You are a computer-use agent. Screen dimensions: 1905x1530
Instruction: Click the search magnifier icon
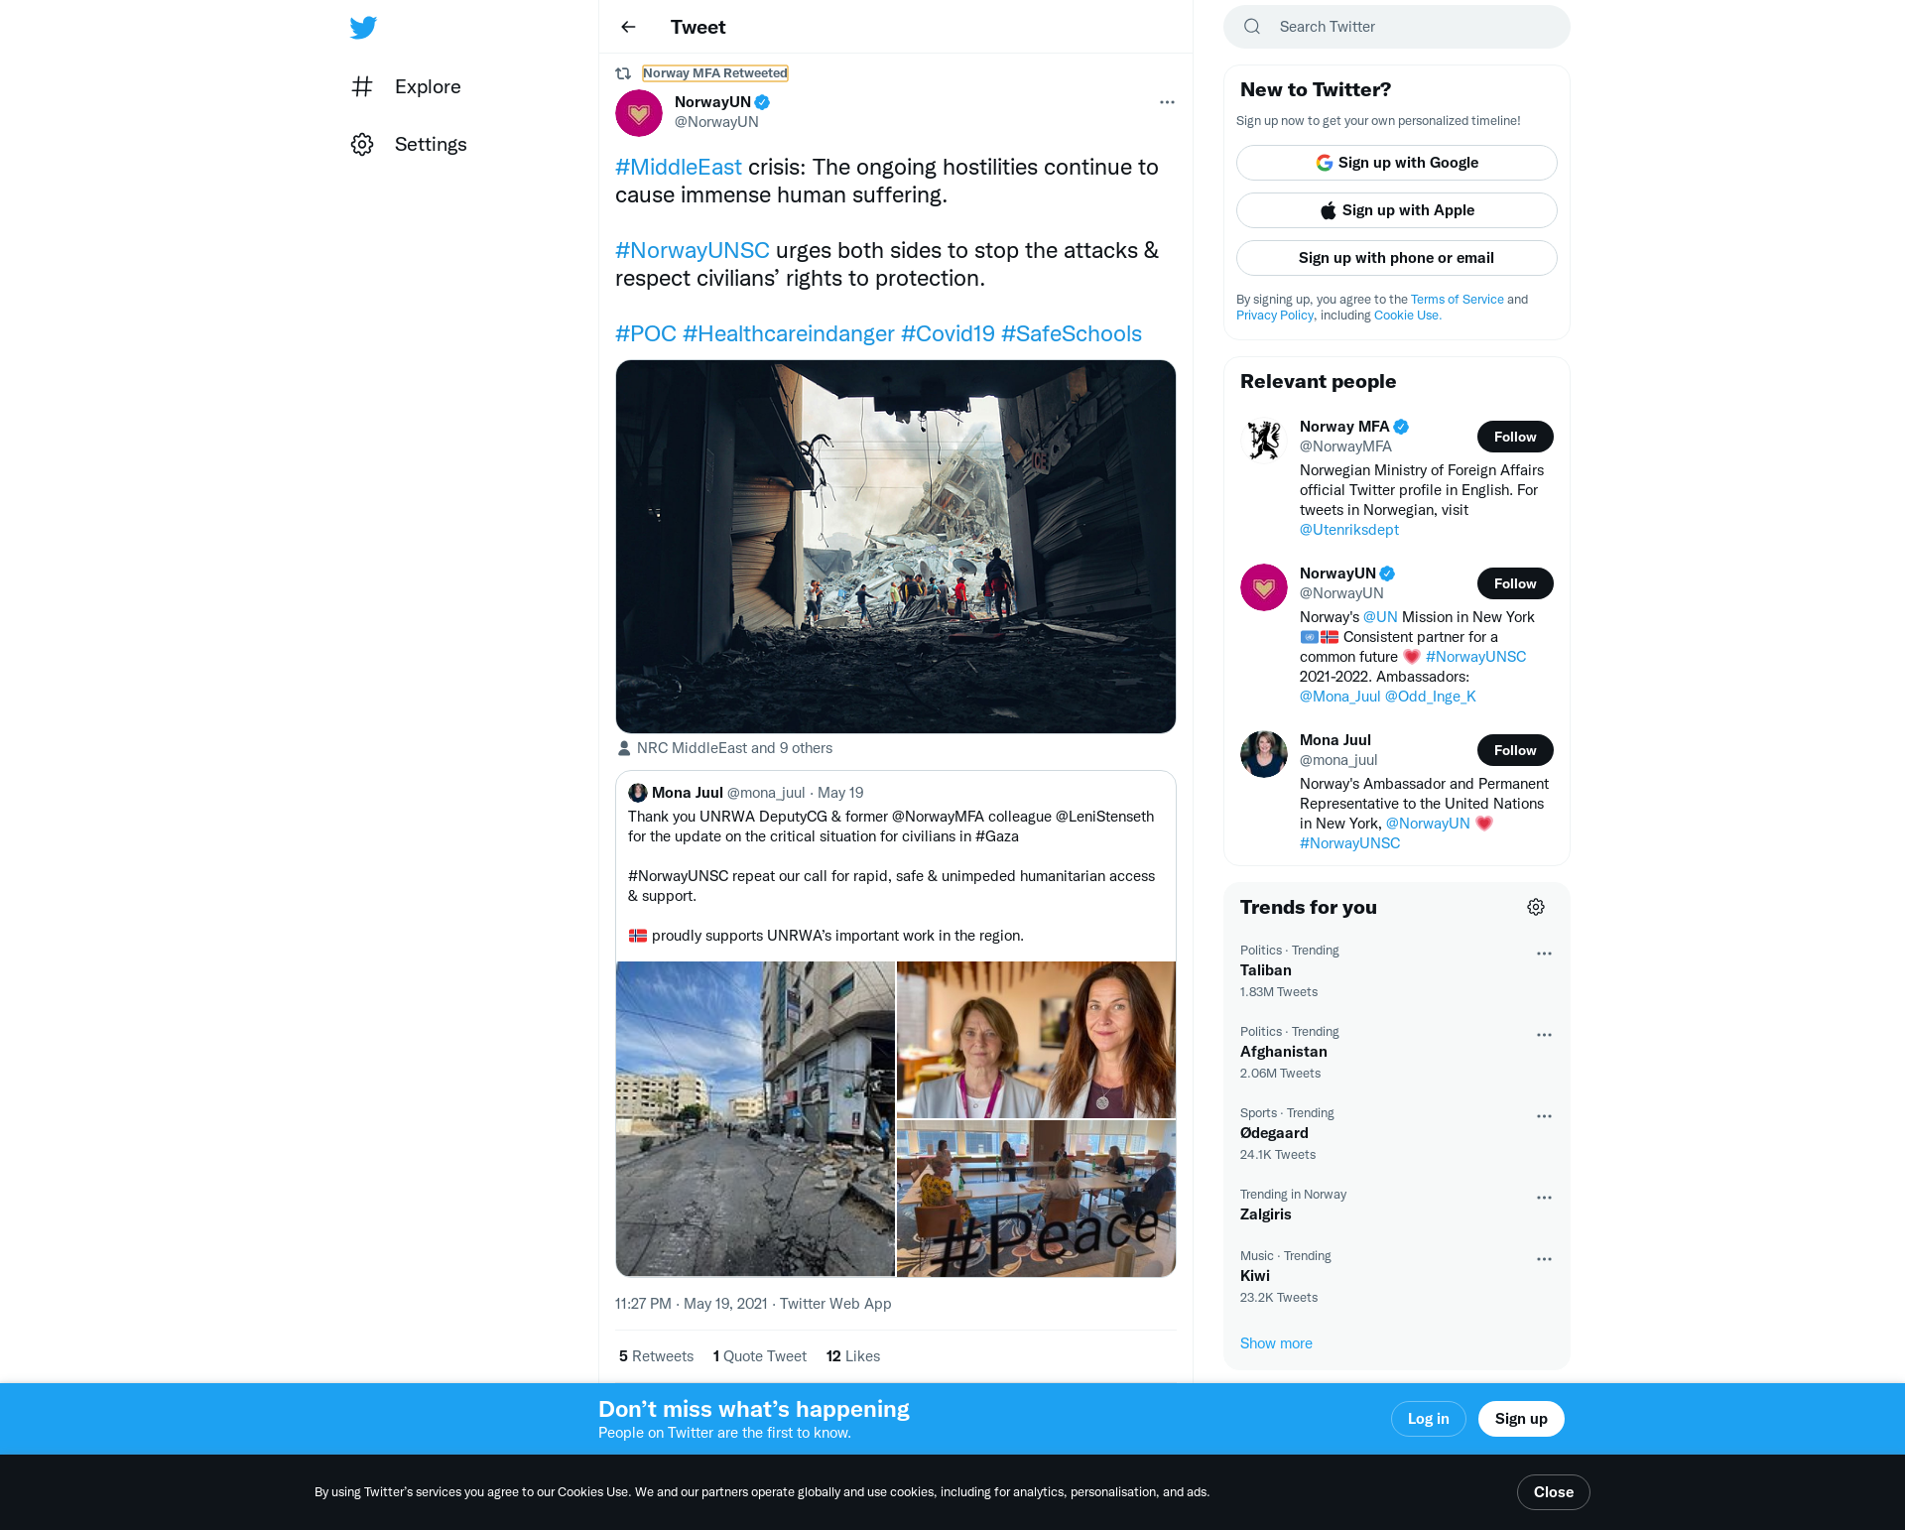coord(1252,27)
